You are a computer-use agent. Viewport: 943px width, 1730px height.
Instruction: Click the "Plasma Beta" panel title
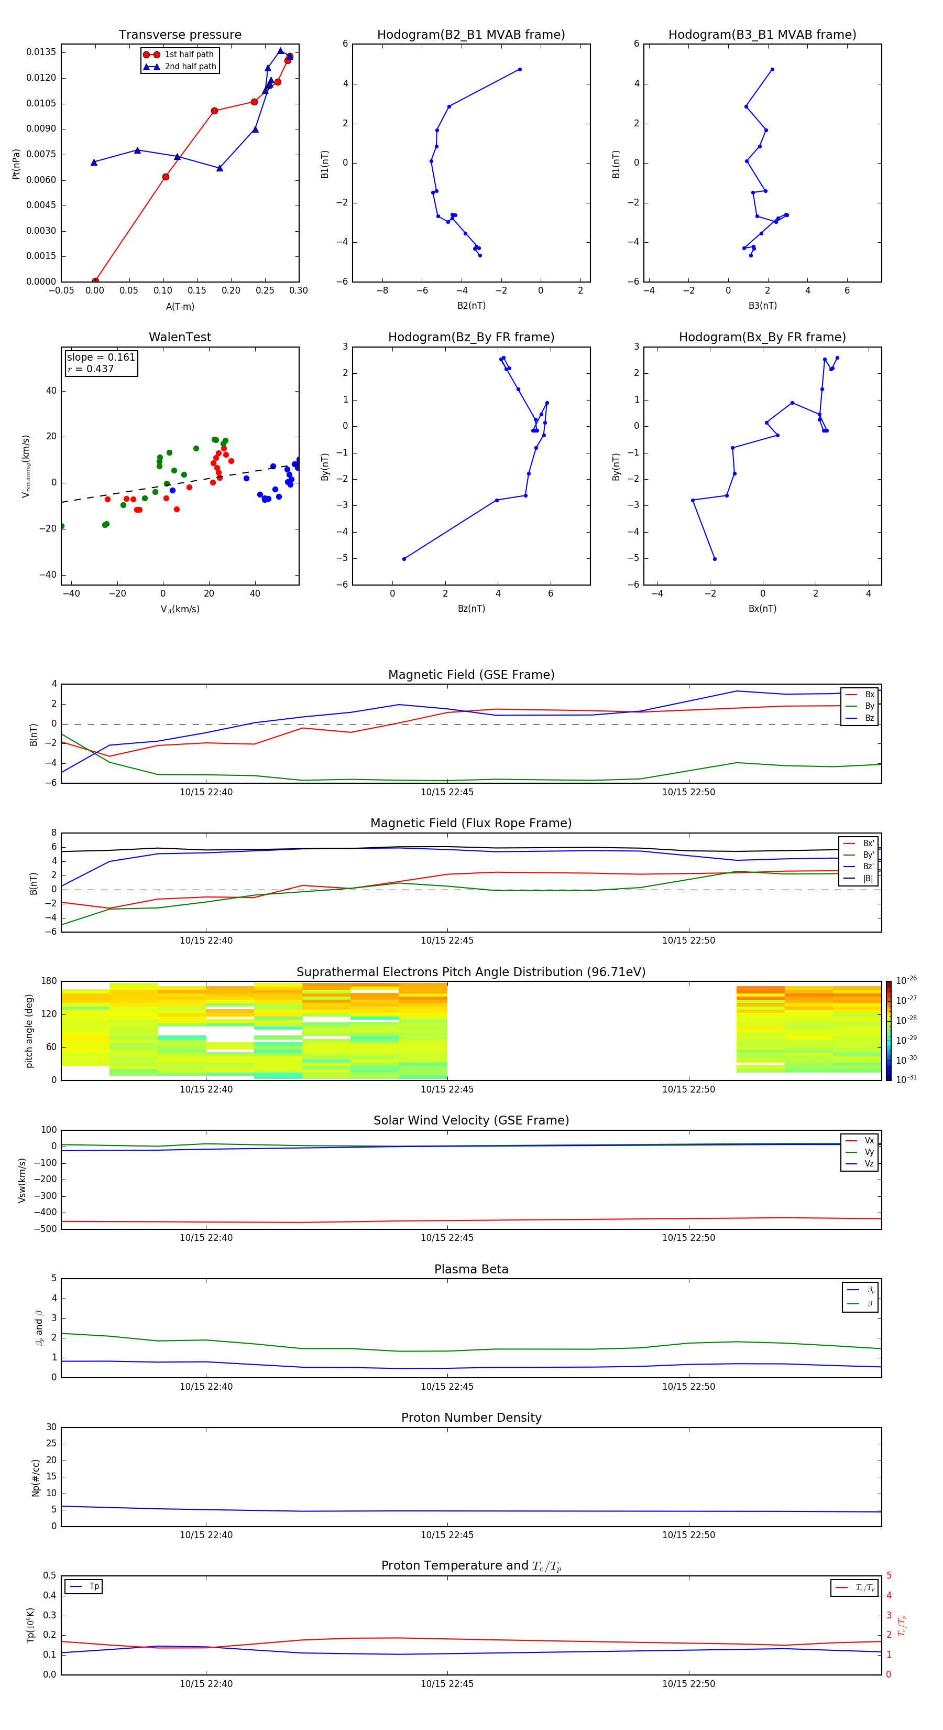[x=471, y=1269]
